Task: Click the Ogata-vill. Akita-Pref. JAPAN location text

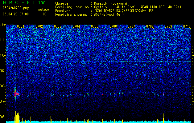Action: tap(138, 7)
